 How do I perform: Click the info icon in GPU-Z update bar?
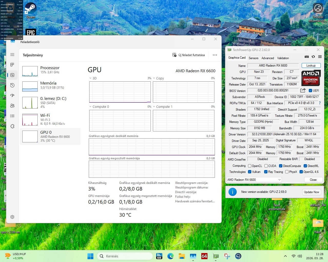(232, 192)
